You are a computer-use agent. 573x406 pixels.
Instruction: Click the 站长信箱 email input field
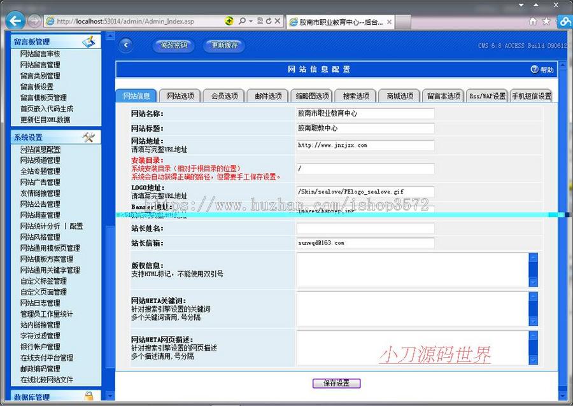click(364, 242)
